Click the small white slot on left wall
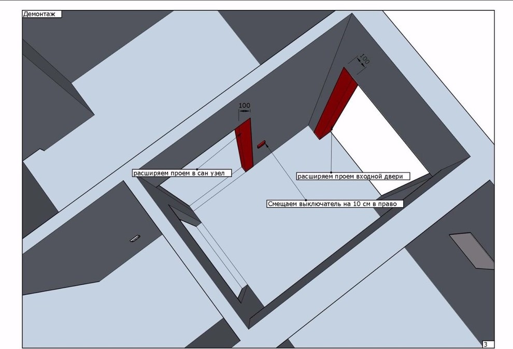Viewport: 513px width, 349px height. (134, 238)
